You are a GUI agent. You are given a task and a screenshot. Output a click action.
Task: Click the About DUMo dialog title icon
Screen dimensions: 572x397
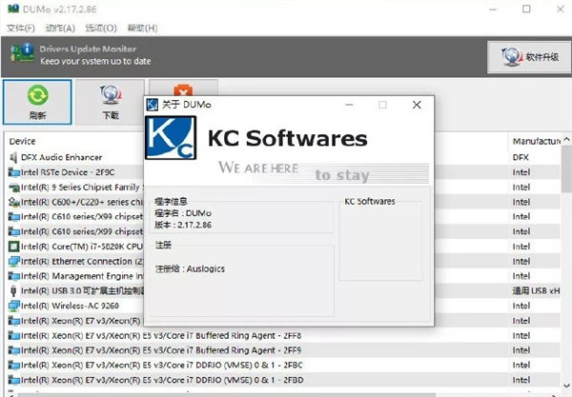tap(153, 105)
